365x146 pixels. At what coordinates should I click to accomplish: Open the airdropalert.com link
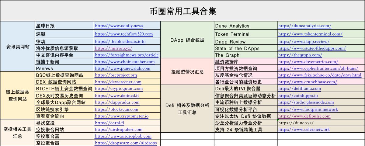[x=119, y=130]
